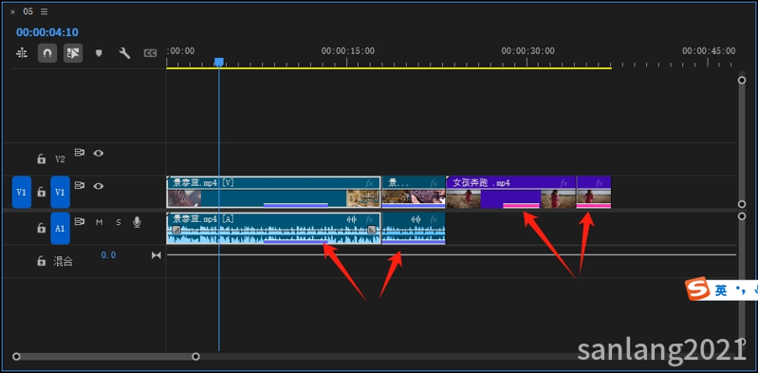
Task: Toggle Snap in Timeline magnet icon
Action: (x=47, y=53)
